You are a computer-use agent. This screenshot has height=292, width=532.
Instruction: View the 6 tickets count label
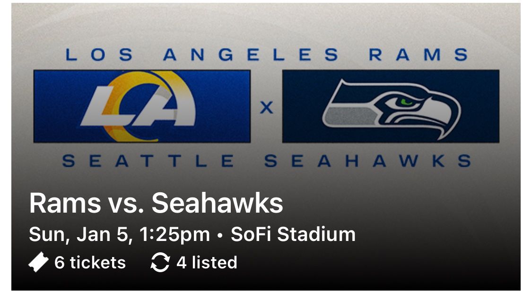click(90, 263)
